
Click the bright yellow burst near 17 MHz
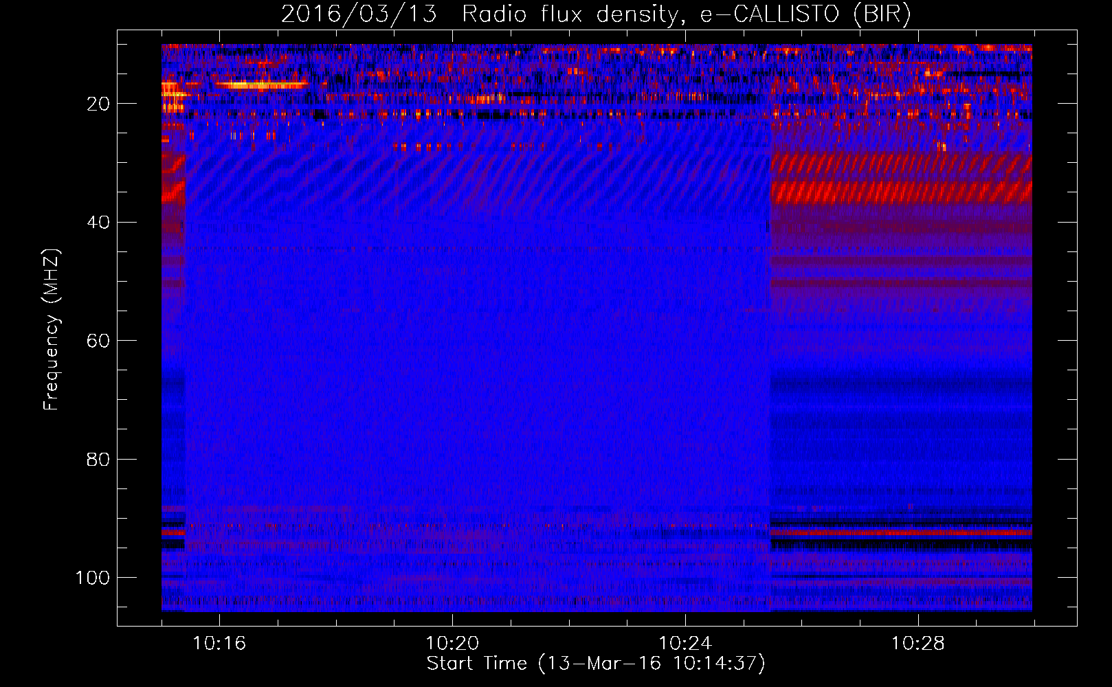(x=262, y=85)
